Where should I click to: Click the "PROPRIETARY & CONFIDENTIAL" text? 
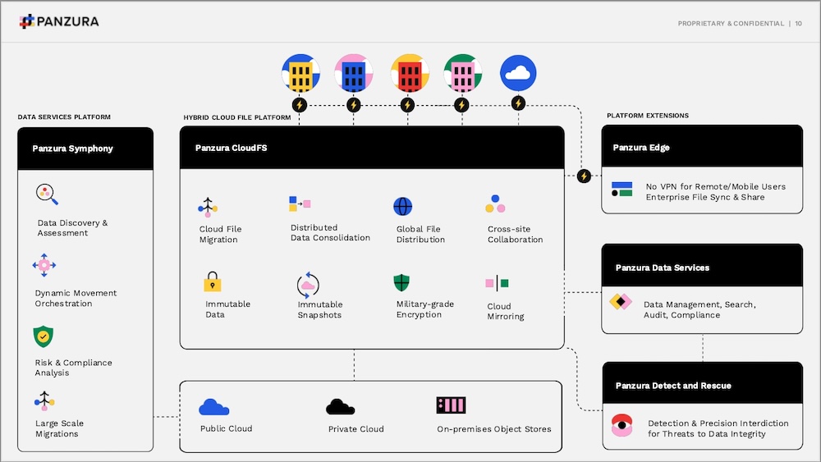[x=731, y=24]
